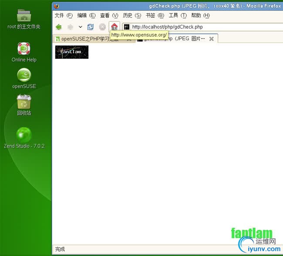Viewport: 283px width, 256px height.
Task: Open the 工具 (T) menu
Action: [178, 16]
